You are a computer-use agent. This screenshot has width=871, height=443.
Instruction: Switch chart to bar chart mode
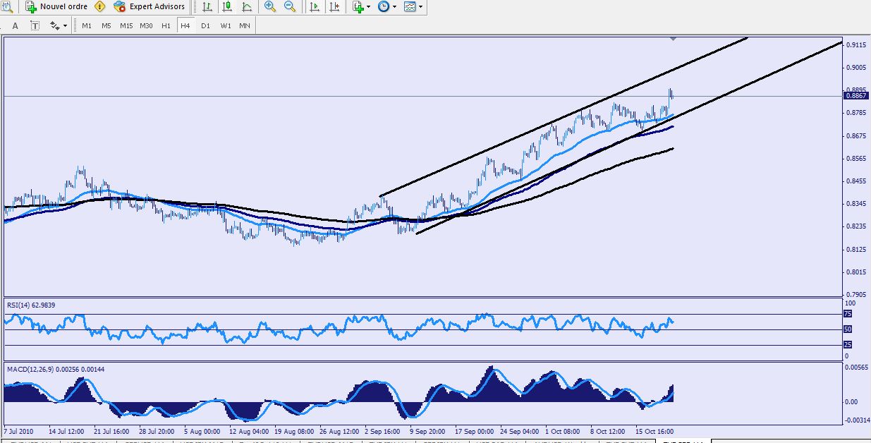click(x=207, y=6)
